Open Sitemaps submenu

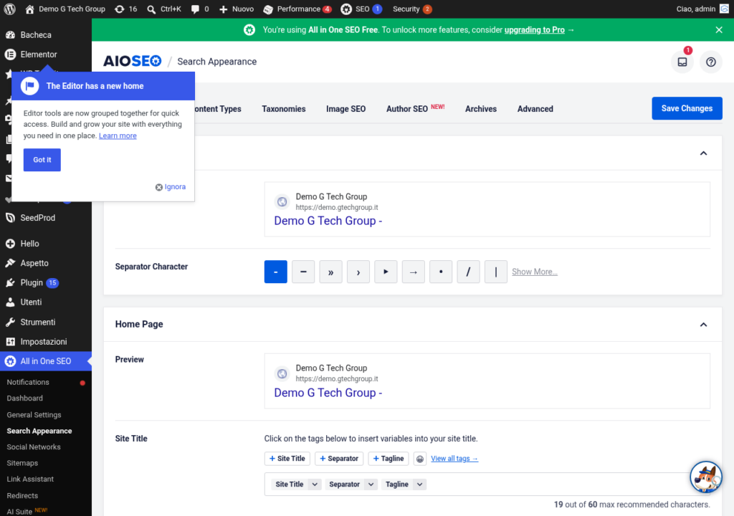(x=22, y=463)
